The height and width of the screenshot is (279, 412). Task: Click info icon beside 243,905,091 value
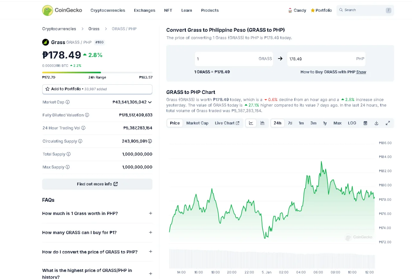click(150, 141)
